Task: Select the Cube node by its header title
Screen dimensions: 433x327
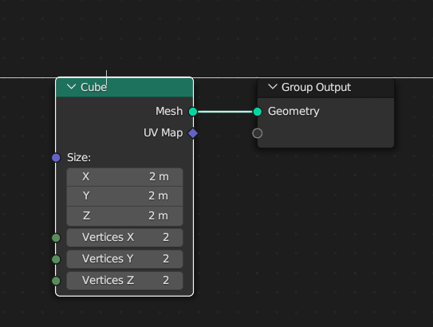Action: 93,87
